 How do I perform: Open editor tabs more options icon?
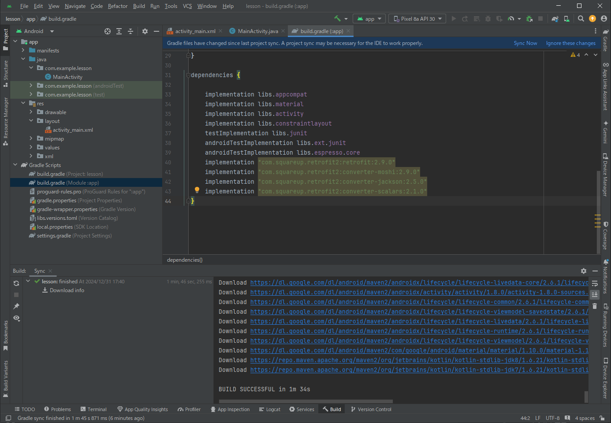[596, 31]
